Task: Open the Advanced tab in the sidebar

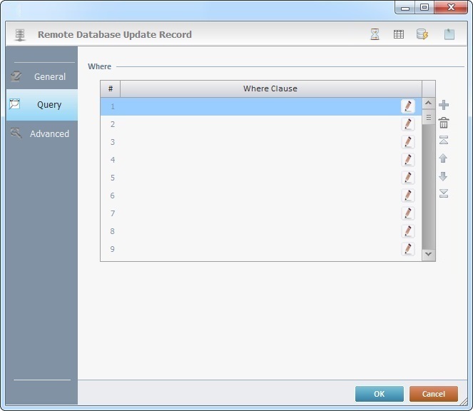Action: click(41, 133)
